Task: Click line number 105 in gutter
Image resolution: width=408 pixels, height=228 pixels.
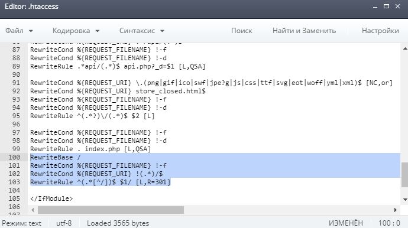Action: [x=14, y=198]
